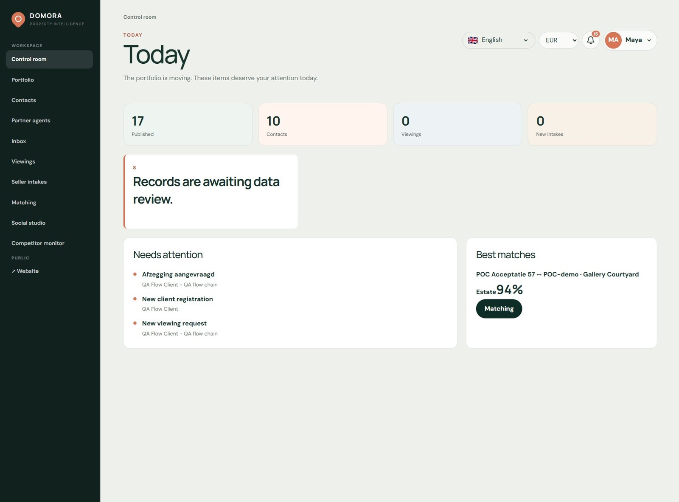Viewport: 679px width, 502px height.
Task: Click the Domora pin logo icon
Action: pyautogui.click(x=18, y=20)
